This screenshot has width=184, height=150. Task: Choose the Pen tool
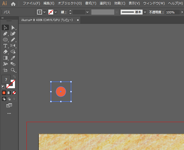point(5,34)
